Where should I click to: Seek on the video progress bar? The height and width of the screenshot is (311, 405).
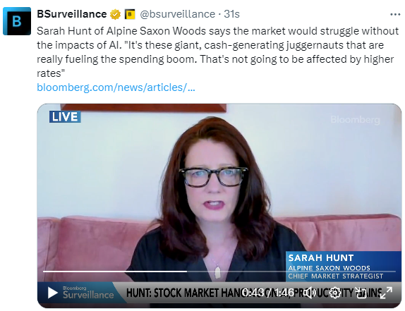219,272
